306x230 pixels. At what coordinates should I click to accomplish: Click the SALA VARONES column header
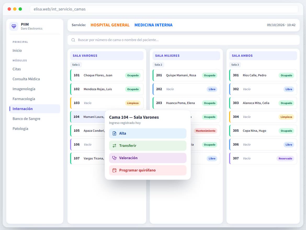pyautogui.click(x=107, y=56)
